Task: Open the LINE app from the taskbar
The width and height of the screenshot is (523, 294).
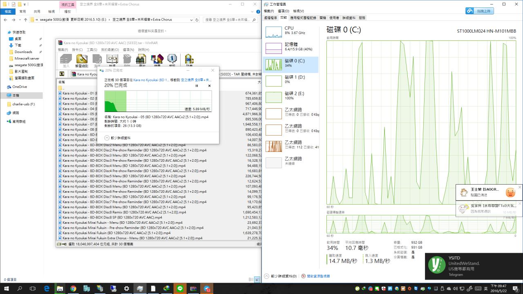Action: (x=180, y=288)
